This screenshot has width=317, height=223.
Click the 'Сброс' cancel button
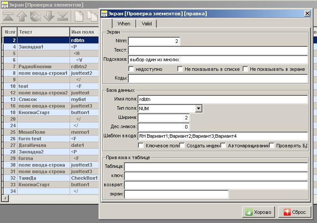click(294, 212)
